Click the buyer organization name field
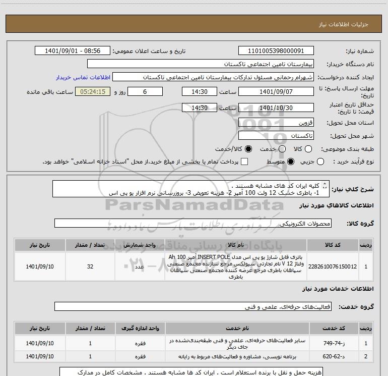This screenshot has width=388, height=376. pos(201,64)
